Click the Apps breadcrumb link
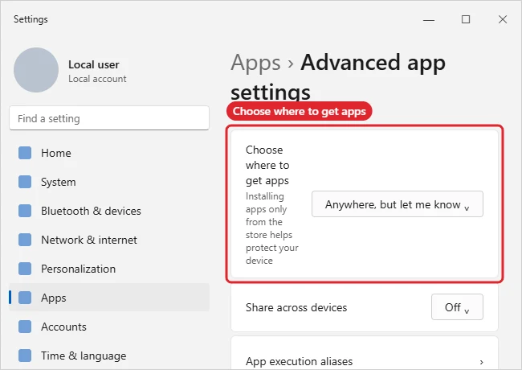The image size is (522, 370). tap(255, 64)
